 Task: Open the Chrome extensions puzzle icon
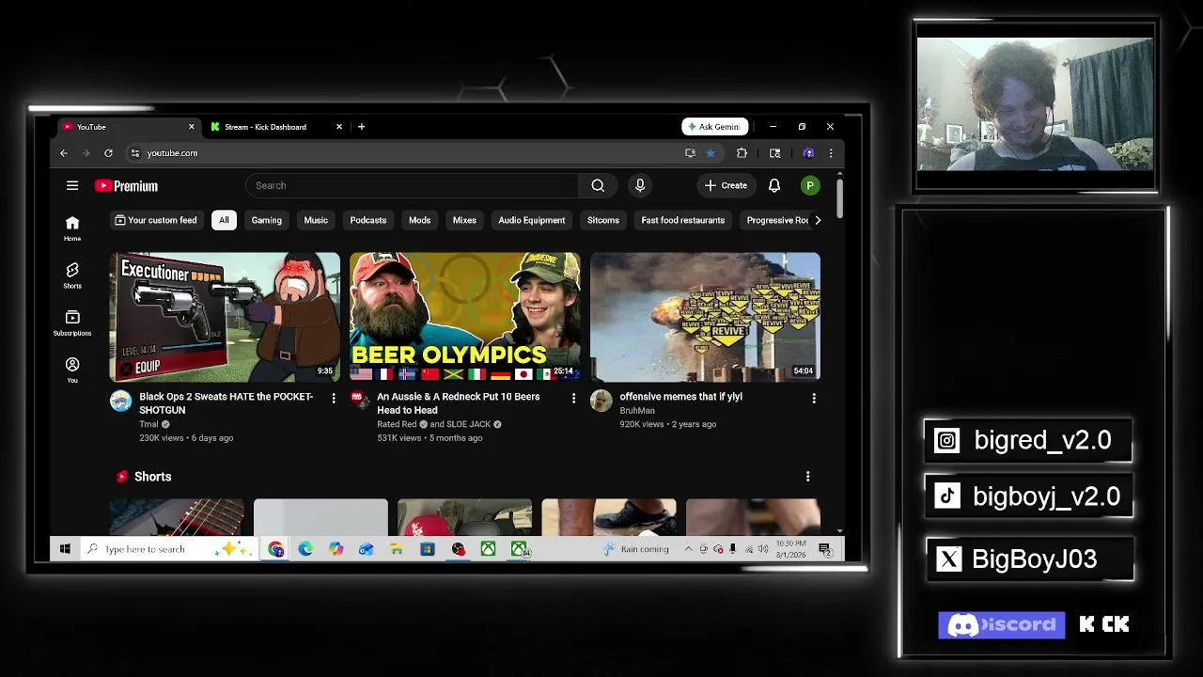(742, 153)
